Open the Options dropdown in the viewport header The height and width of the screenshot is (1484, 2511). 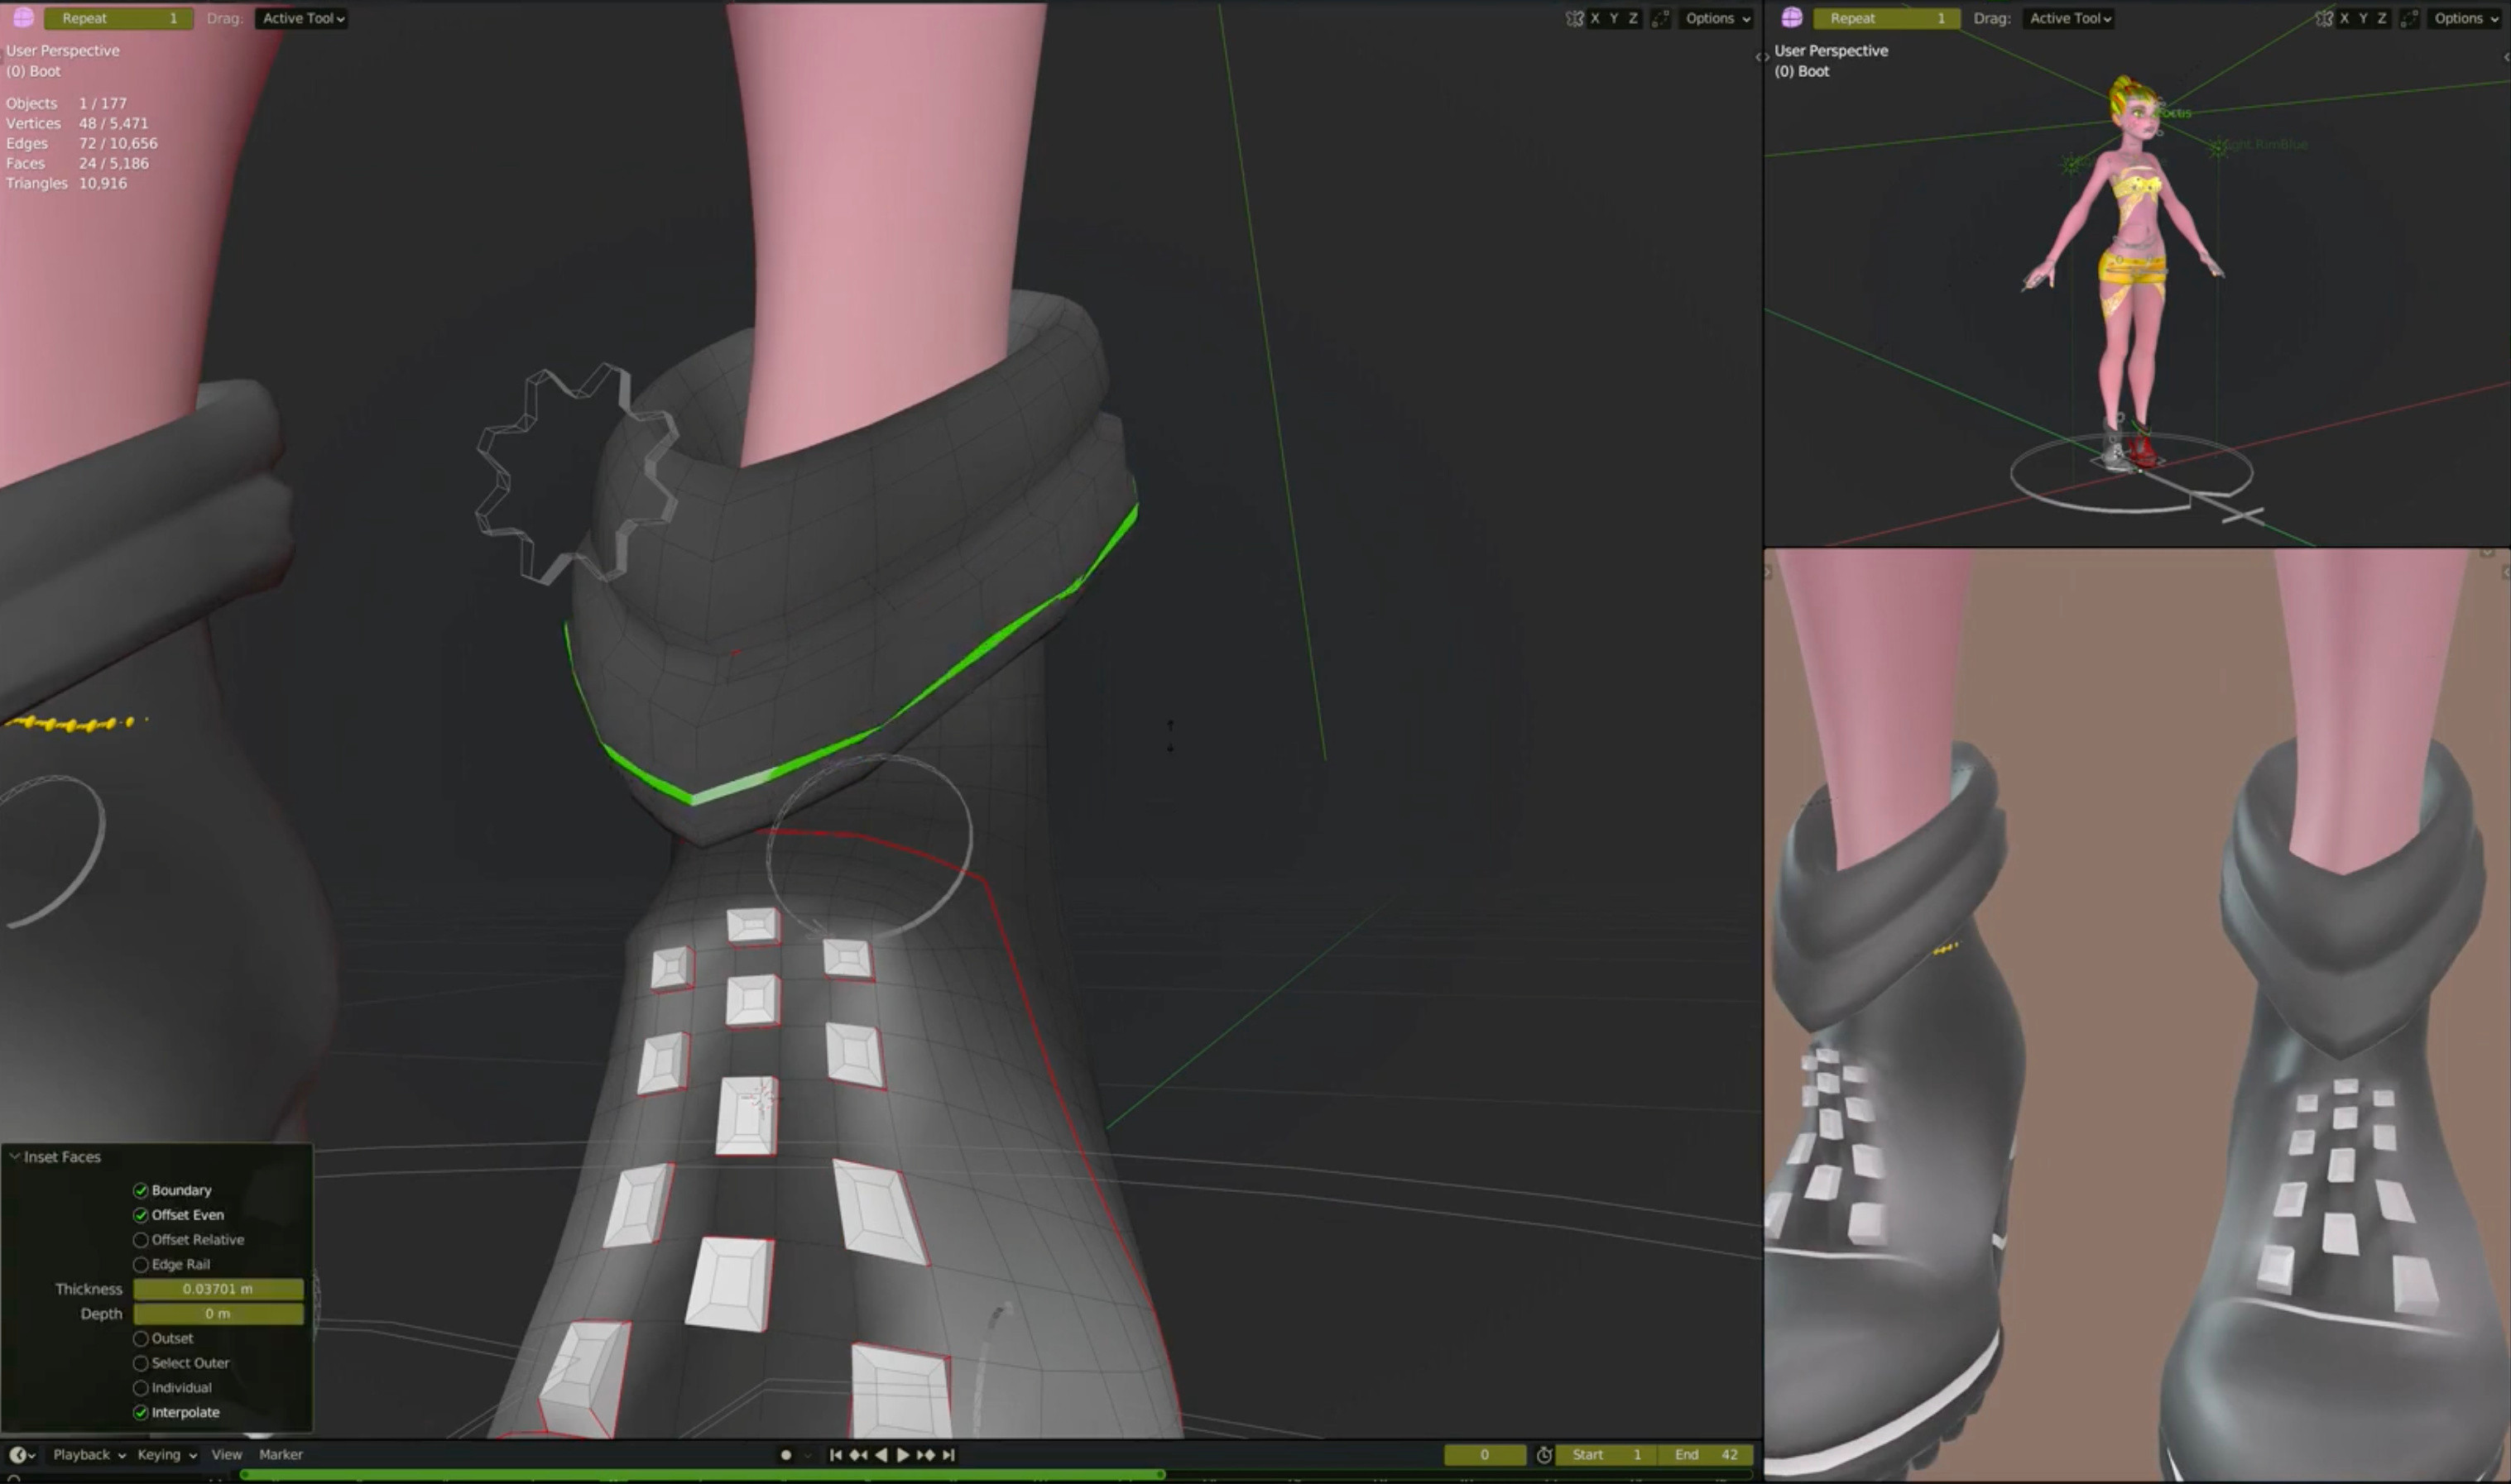pyautogui.click(x=1715, y=18)
